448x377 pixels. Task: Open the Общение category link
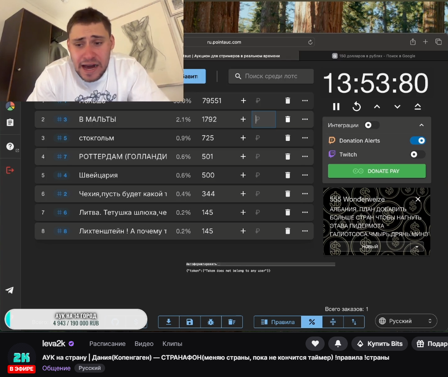click(x=56, y=368)
